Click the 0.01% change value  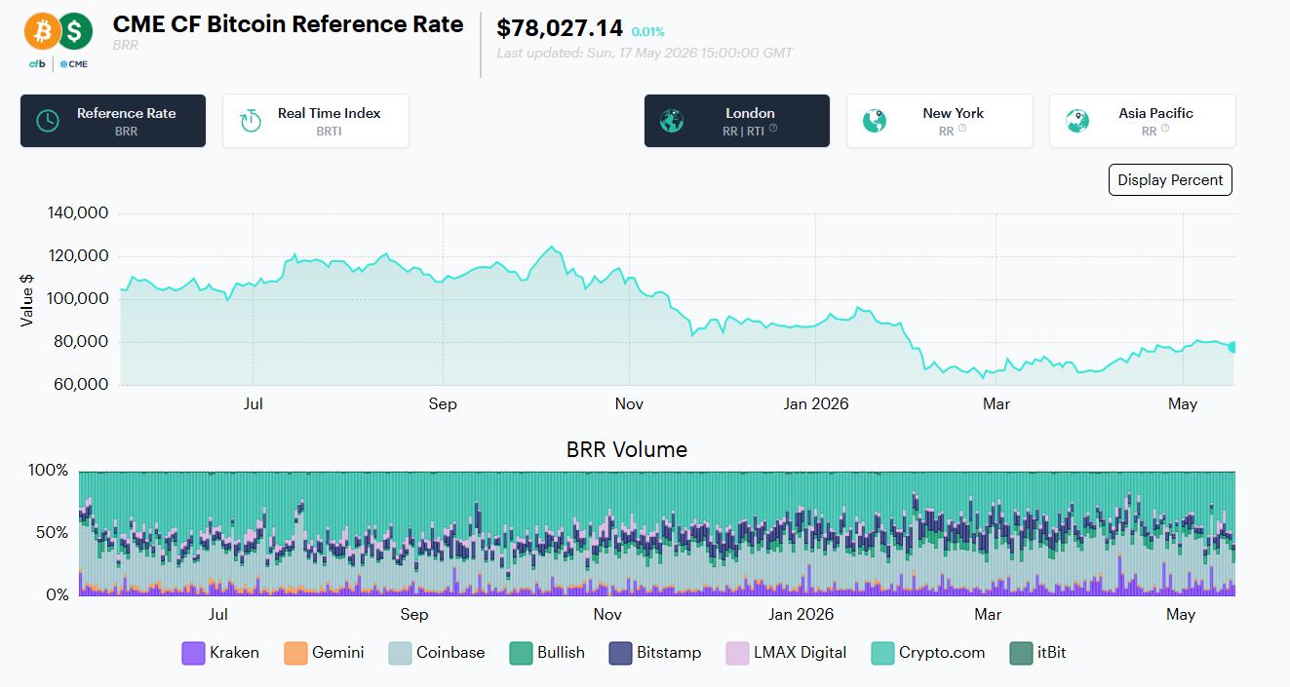pyautogui.click(x=648, y=32)
